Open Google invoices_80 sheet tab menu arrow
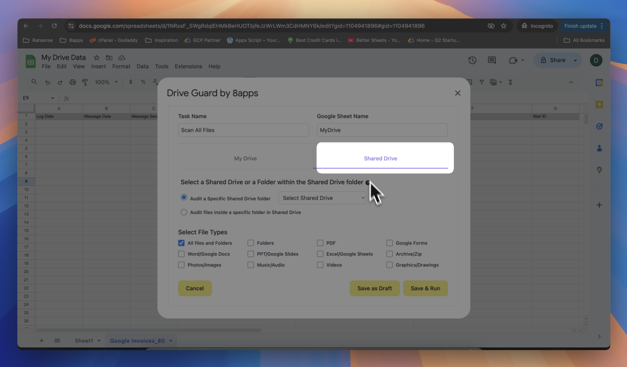Screen dimensions: 627x367 click(x=170, y=341)
